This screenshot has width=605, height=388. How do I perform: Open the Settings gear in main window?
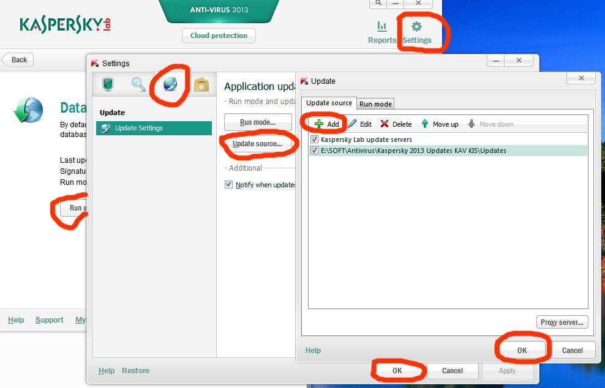click(416, 32)
